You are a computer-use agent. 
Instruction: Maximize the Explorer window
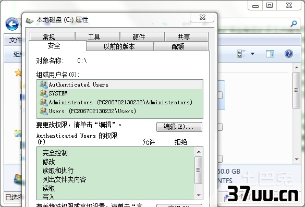(x=270, y=5)
